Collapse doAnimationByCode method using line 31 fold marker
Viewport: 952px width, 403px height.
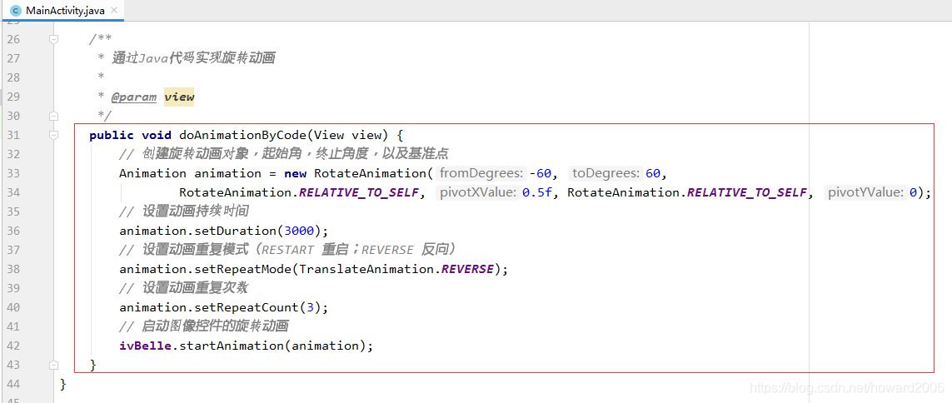pos(54,135)
